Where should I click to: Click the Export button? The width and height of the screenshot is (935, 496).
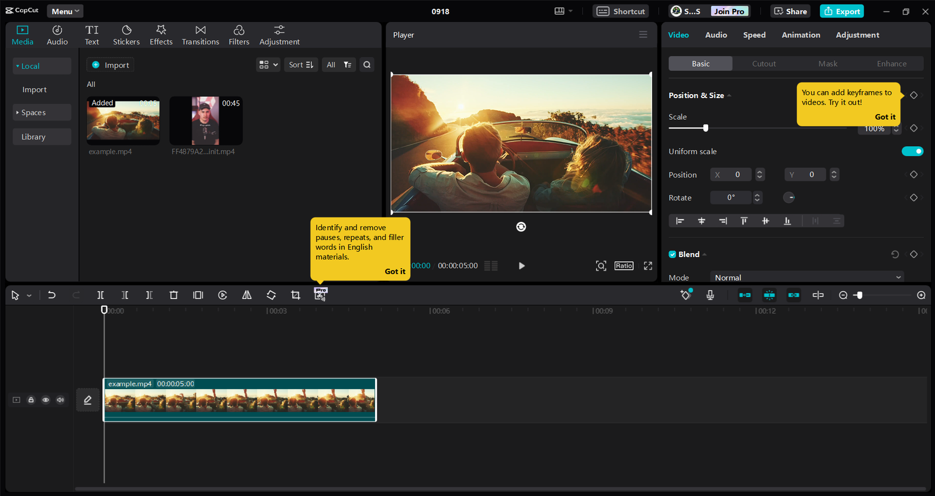click(x=842, y=11)
